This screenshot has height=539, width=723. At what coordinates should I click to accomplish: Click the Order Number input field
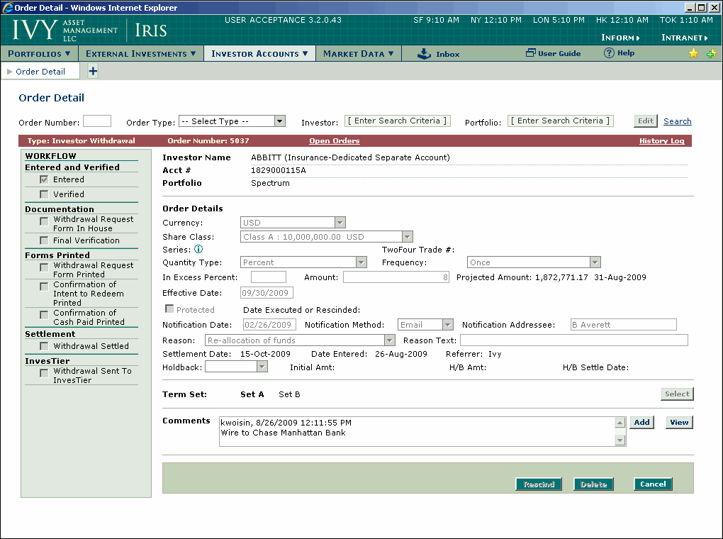coord(97,121)
